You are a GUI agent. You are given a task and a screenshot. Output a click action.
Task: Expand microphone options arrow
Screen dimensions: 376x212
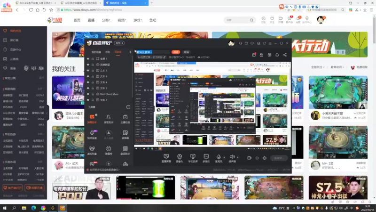point(224,157)
